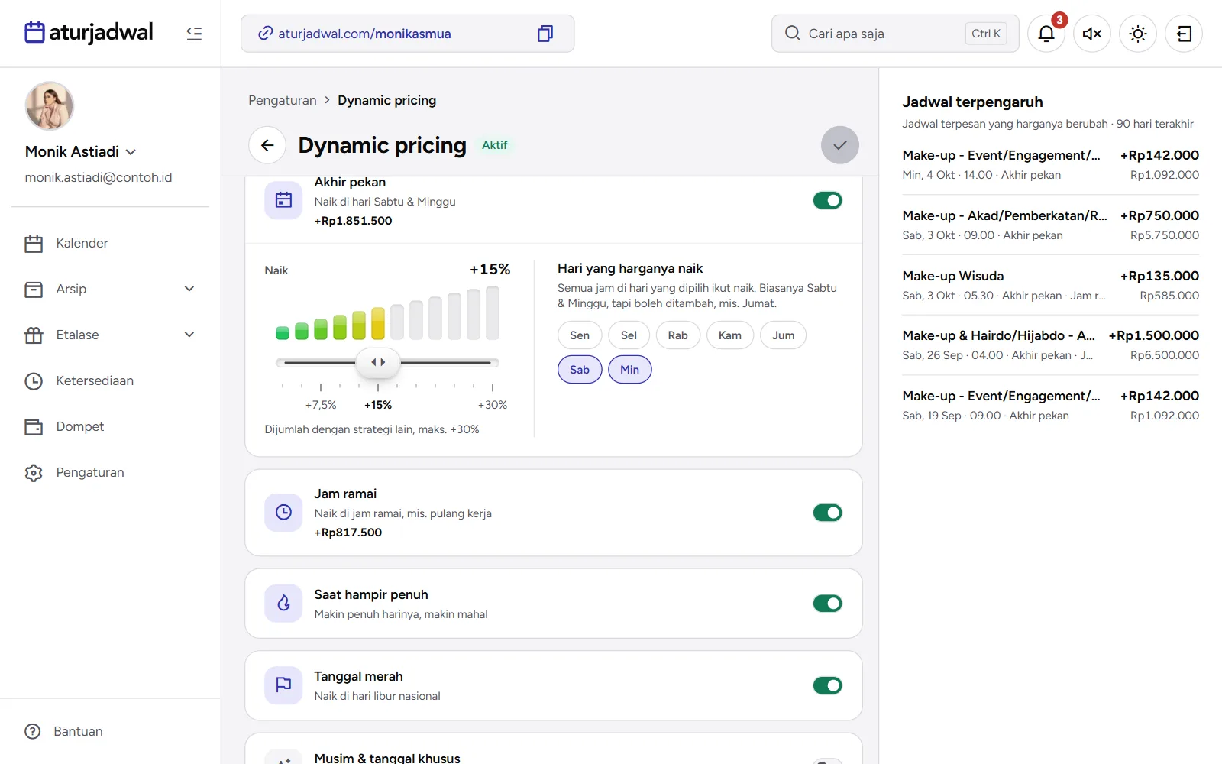
Task: Collapse the sidebar menu icon
Action: (194, 34)
